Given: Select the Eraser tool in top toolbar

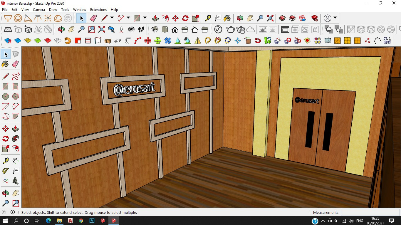Looking at the screenshot, I should point(94,18).
